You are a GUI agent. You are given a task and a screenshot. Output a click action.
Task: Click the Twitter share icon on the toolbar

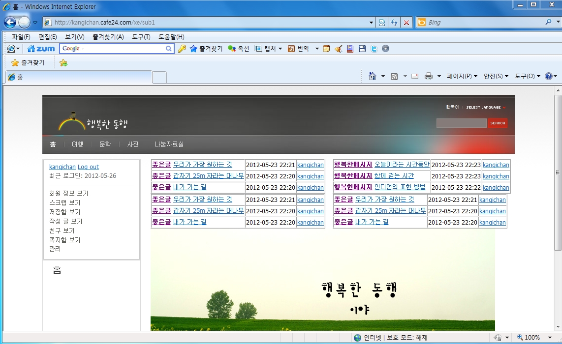tap(374, 48)
